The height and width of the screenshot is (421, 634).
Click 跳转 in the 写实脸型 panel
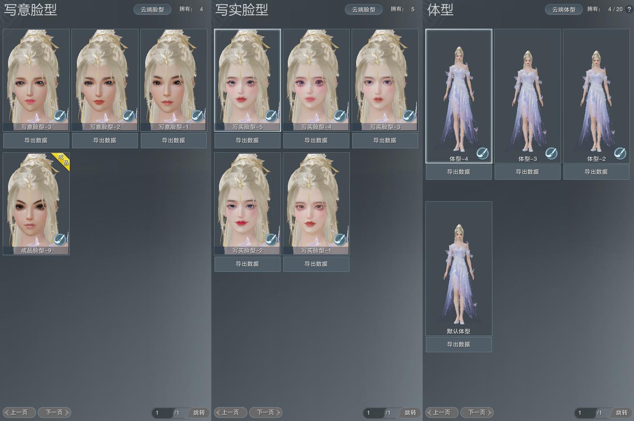click(410, 412)
